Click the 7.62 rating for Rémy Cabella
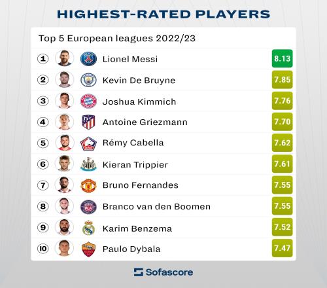 [283, 143]
